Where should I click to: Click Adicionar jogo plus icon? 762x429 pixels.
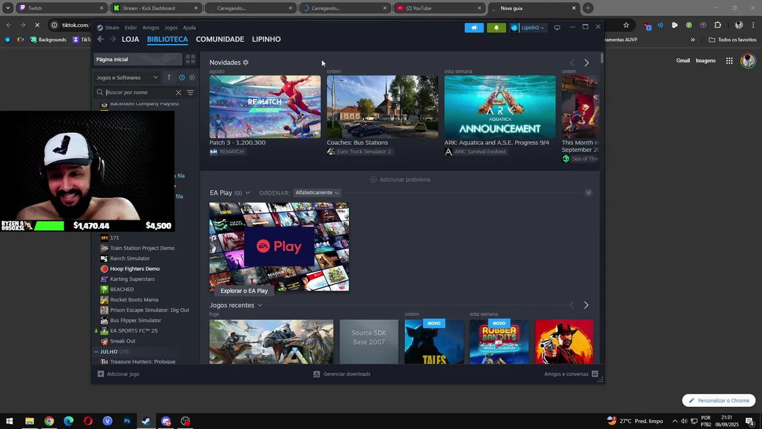pyautogui.click(x=101, y=374)
